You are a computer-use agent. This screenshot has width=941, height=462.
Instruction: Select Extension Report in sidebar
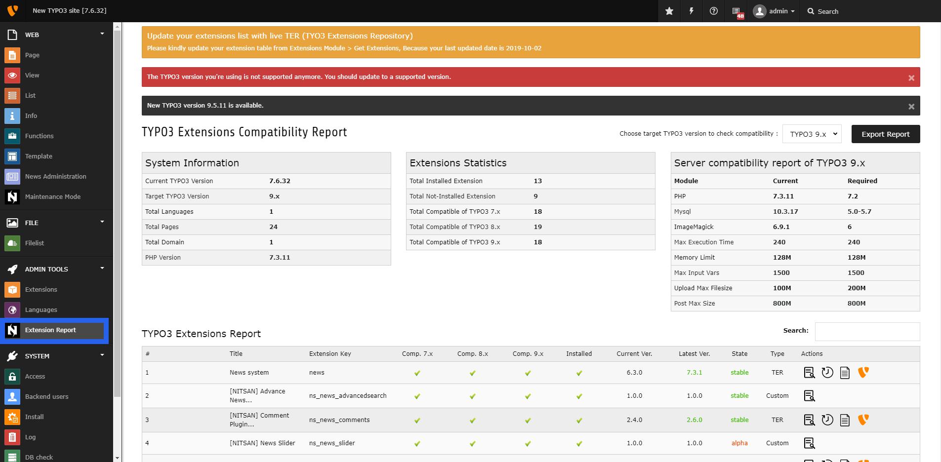(54, 330)
